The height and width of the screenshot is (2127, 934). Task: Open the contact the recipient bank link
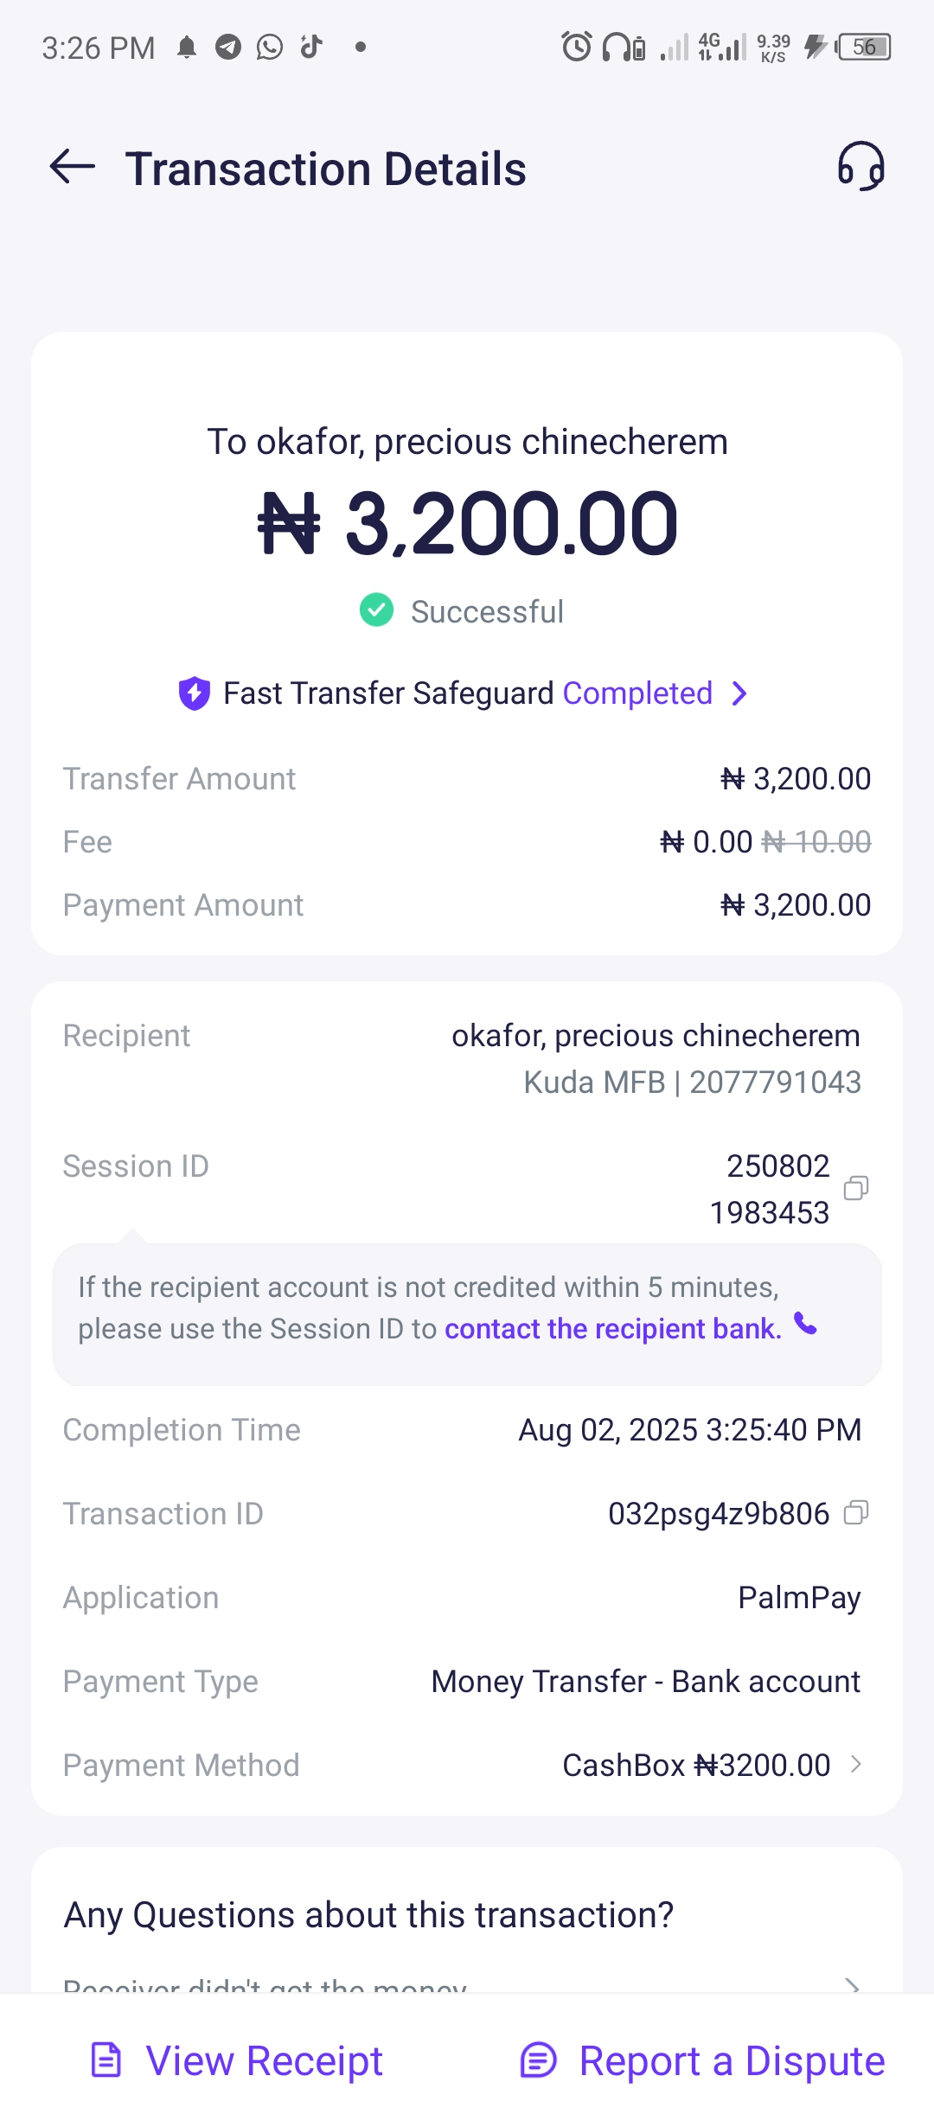(612, 1329)
